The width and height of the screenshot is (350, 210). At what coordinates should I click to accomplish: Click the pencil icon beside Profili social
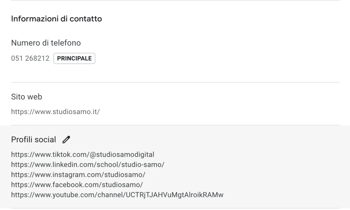point(67,139)
